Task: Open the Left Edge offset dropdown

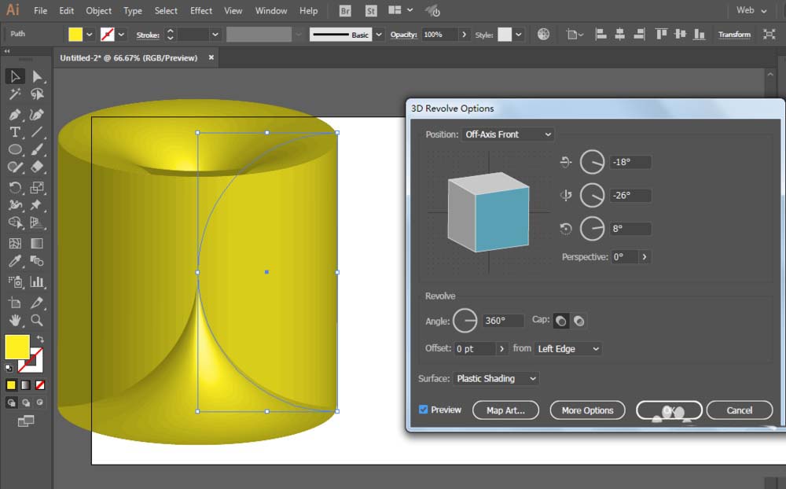Action: [568, 348]
